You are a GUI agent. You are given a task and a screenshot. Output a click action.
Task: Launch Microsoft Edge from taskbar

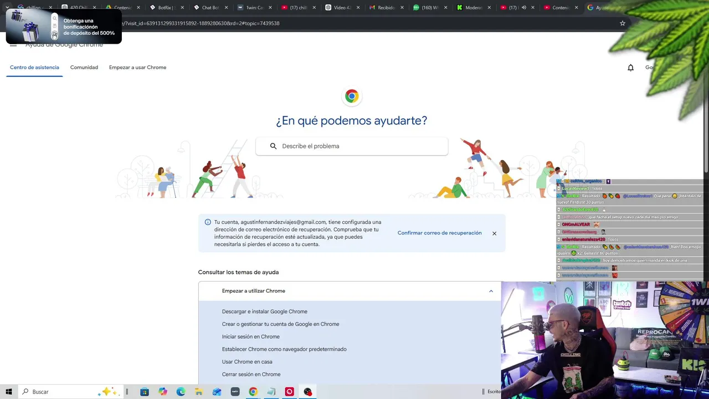[x=181, y=392]
